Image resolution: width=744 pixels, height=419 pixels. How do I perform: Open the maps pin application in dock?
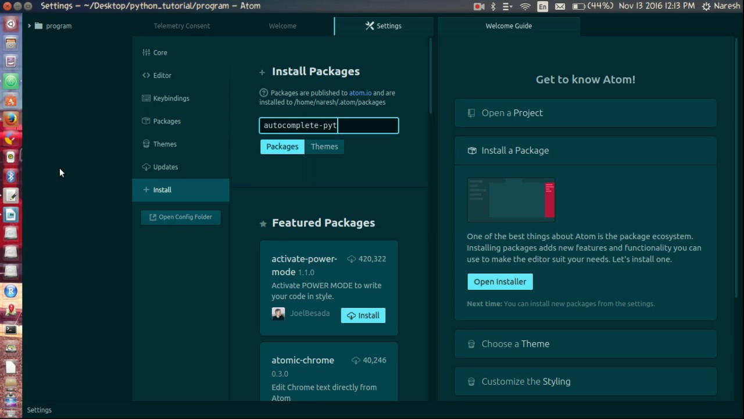click(x=11, y=310)
